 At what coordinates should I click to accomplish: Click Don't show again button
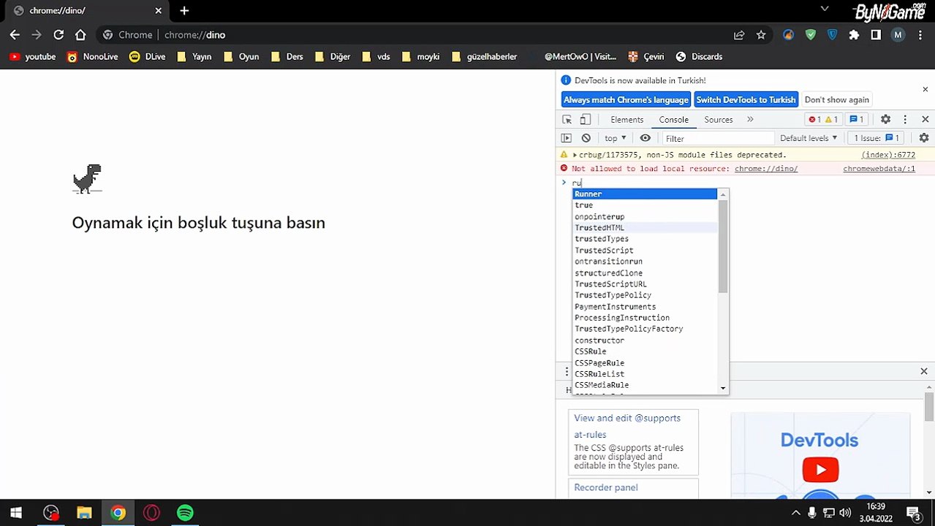coord(836,99)
